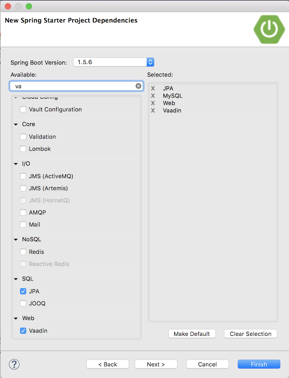This screenshot has width=289, height=378.
Task: Check the Redis dependency
Action: [x=23, y=252]
